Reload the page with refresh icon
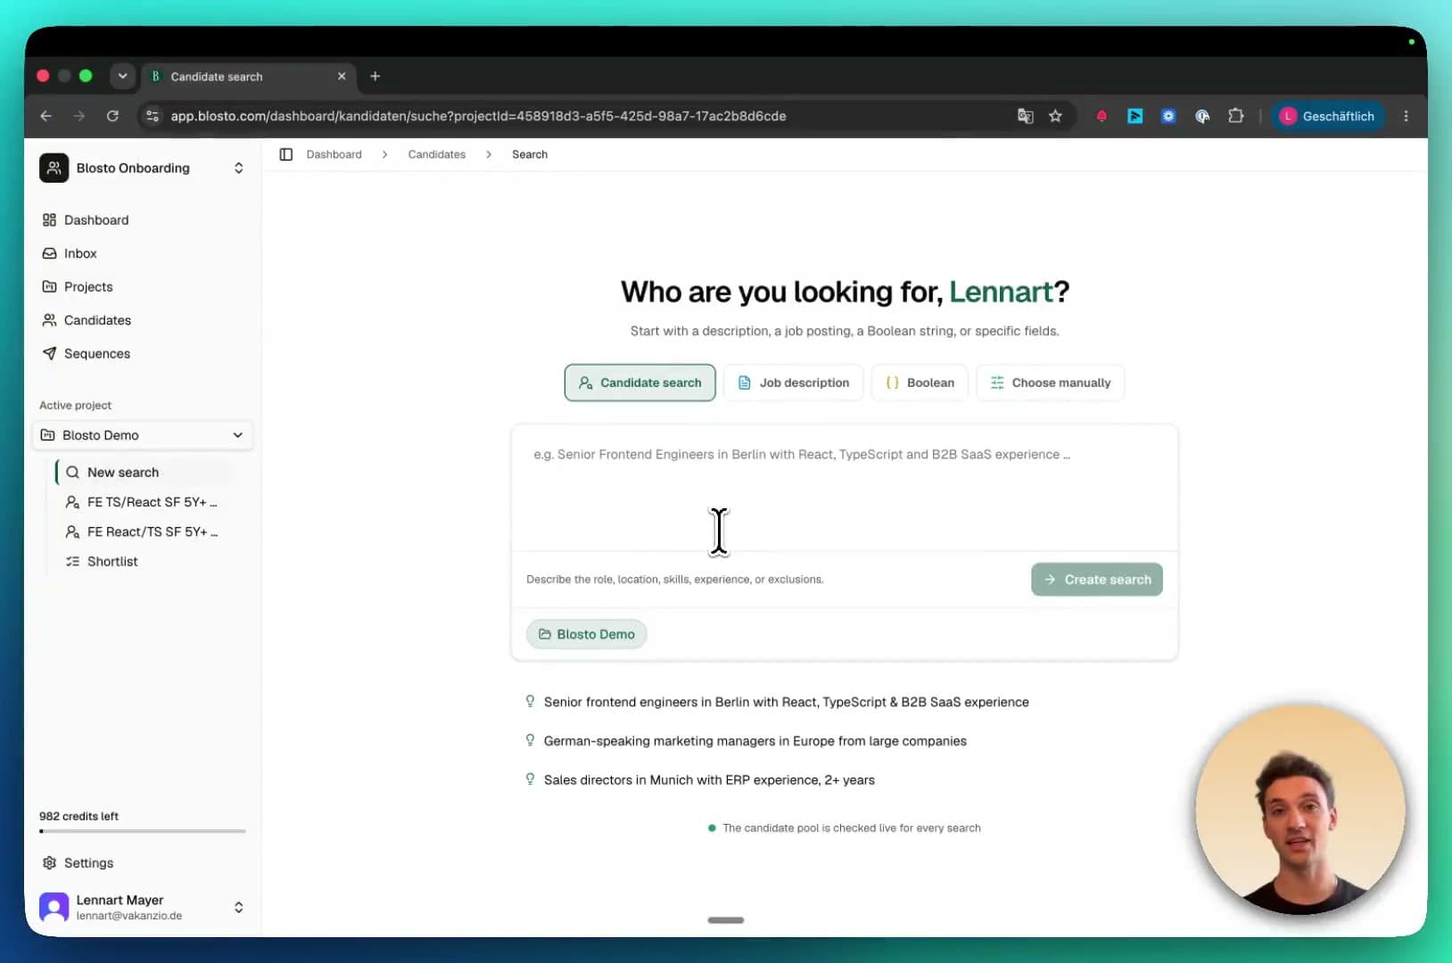The width and height of the screenshot is (1452, 963). 112,116
